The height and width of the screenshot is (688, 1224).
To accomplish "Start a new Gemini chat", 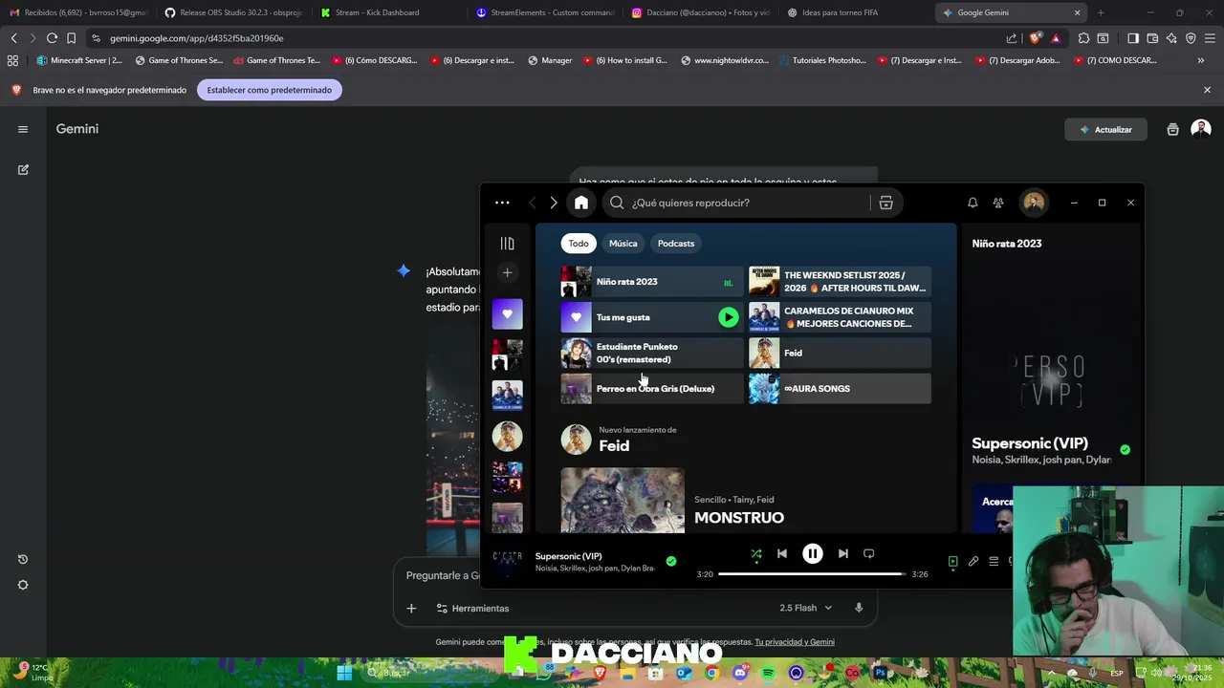I will tap(23, 170).
